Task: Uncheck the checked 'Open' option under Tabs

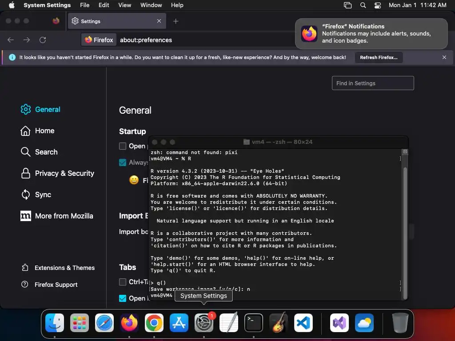Action: [x=123, y=298]
